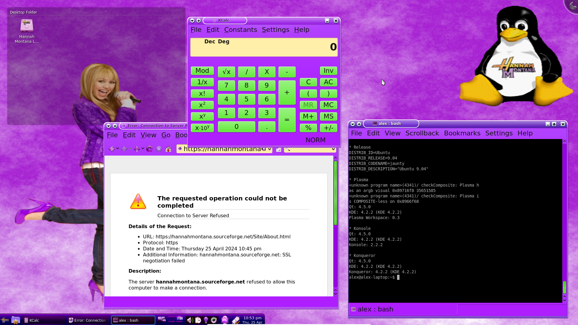Clear the Konqueror location bar

[263, 149]
